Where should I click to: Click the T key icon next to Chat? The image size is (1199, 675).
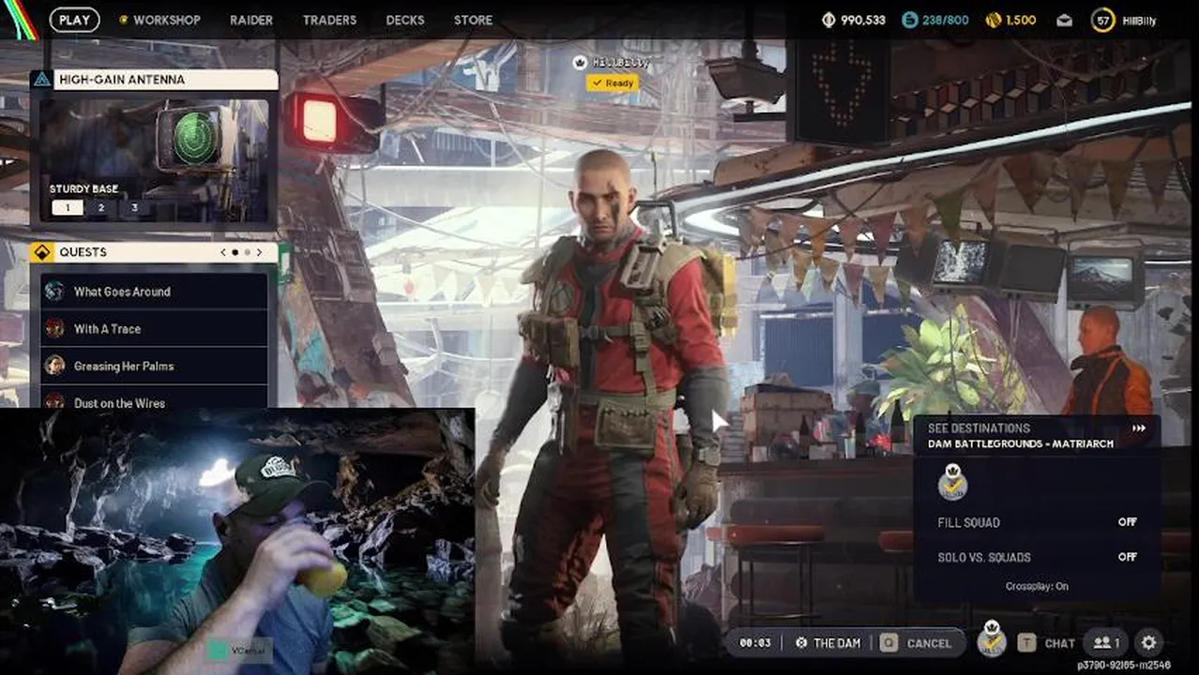click(x=1027, y=643)
